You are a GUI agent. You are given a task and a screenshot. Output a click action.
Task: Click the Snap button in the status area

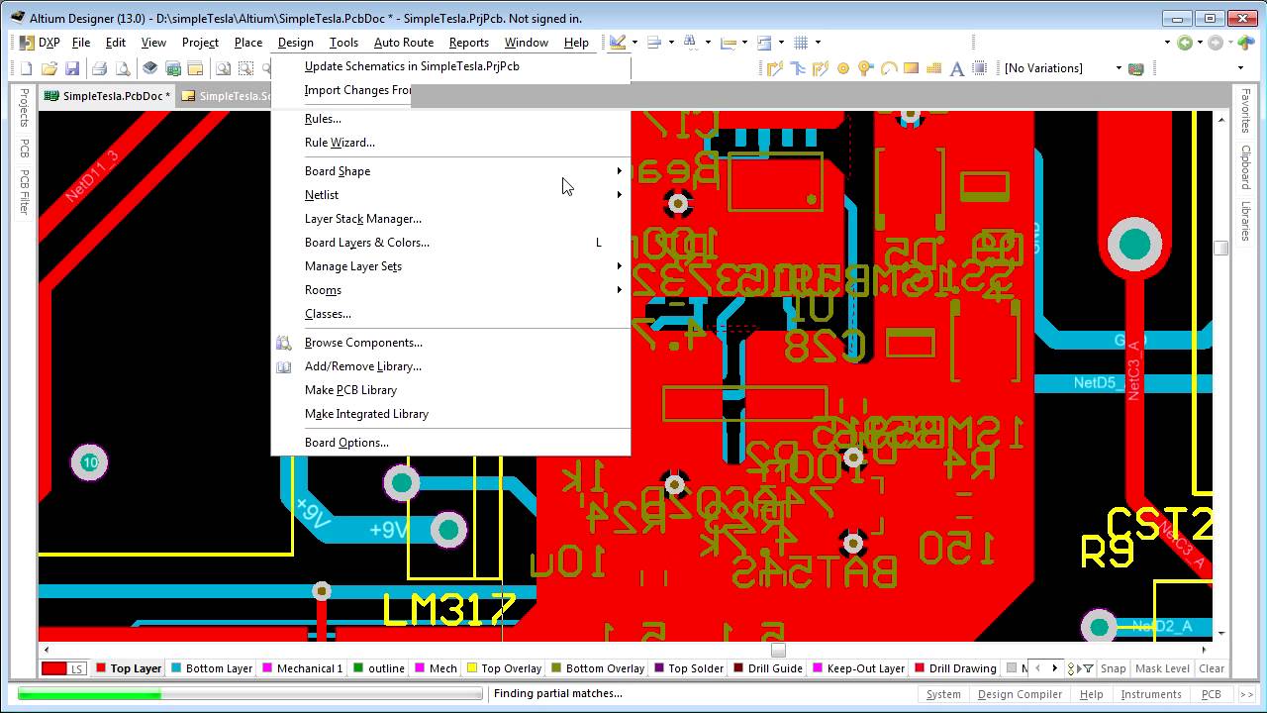[1113, 668]
